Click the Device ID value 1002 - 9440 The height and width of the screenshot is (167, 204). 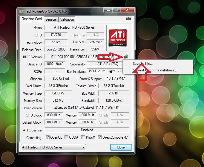pos(55,64)
